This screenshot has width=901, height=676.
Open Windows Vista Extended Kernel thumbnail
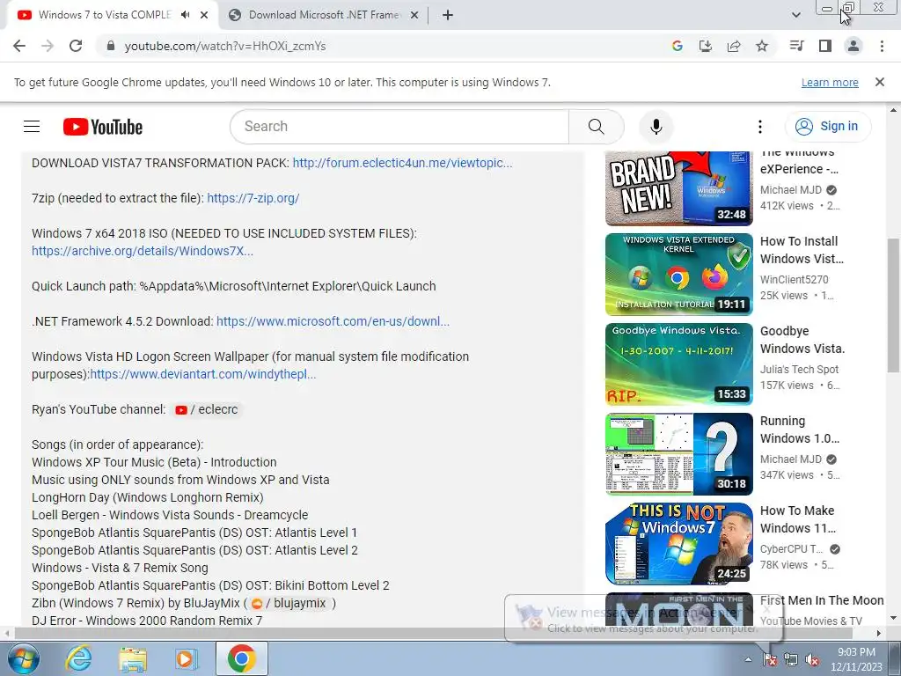click(678, 275)
